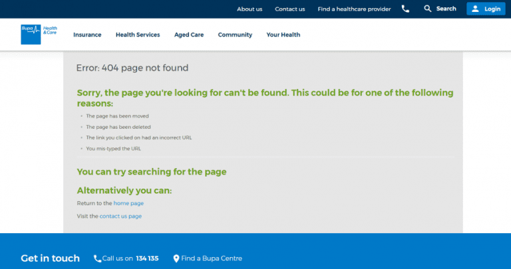
Task: Click the Login button
Action: coord(486,9)
